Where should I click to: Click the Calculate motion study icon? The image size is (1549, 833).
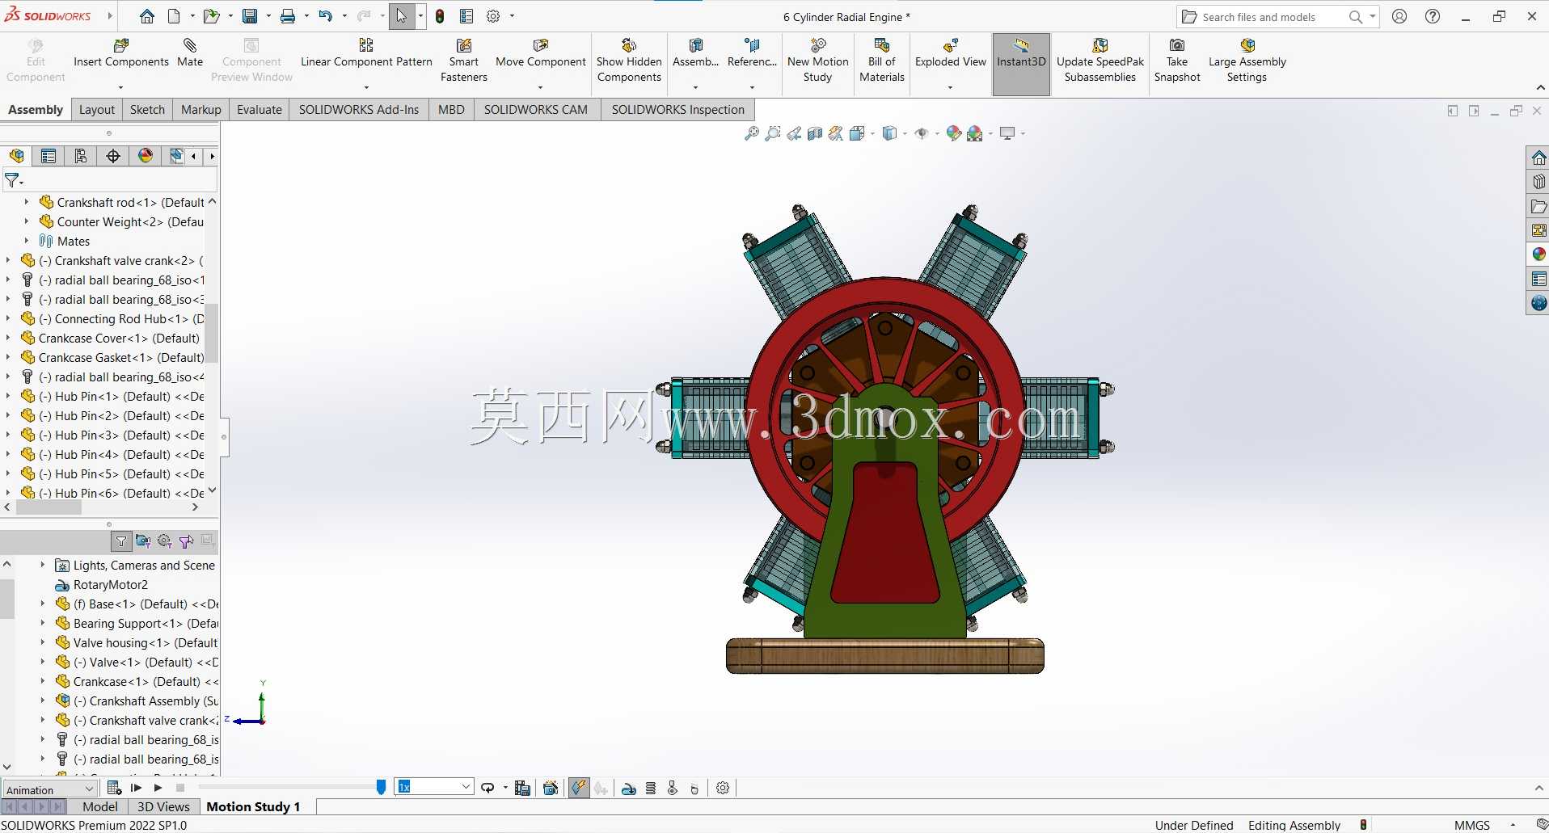pyautogui.click(x=114, y=788)
